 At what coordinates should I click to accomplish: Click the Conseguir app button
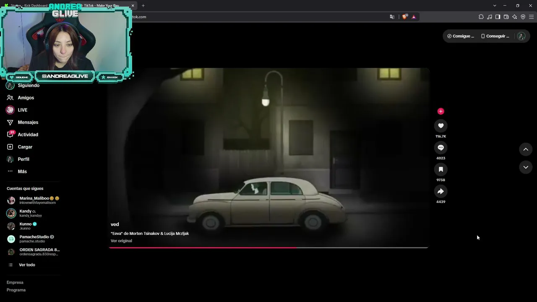click(495, 36)
